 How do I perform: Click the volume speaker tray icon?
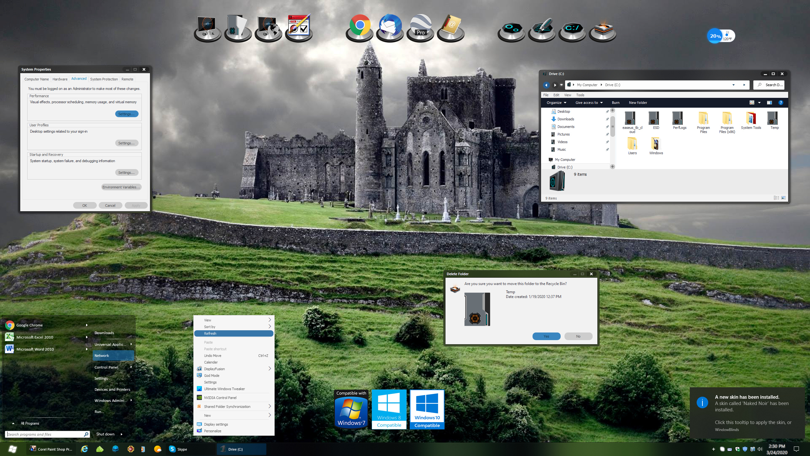(x=760, y=449)
